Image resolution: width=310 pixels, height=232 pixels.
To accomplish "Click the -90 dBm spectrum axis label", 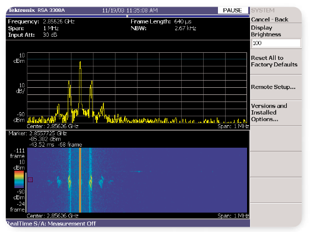I will [19, 117].
